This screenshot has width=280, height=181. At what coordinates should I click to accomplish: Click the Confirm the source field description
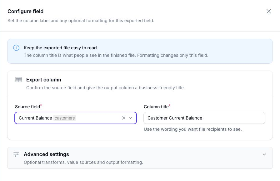(106, 88)
